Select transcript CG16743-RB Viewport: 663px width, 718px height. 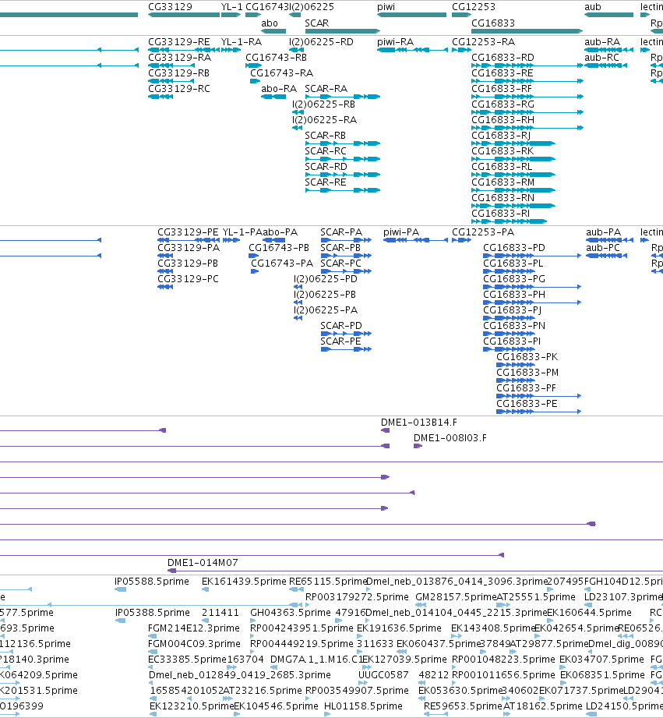click(x=253, y=65)
